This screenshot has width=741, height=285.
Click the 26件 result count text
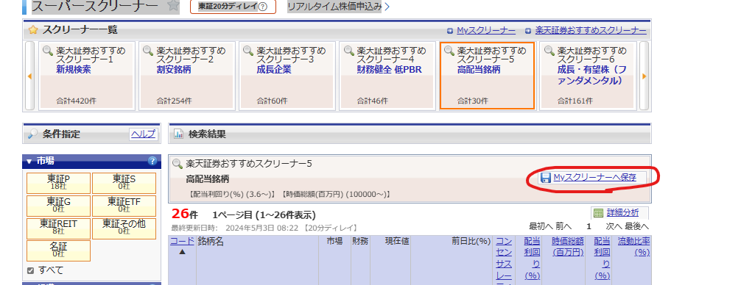coord(184,214)
